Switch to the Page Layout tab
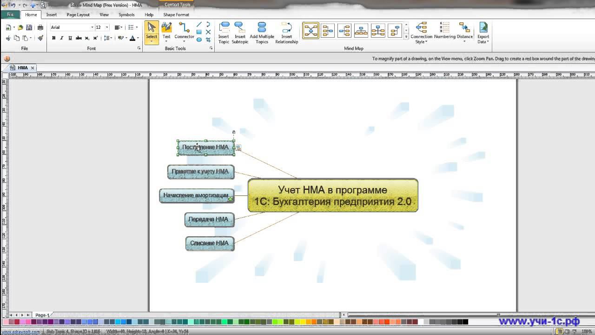The height and width of the screenshot is (335, 595). click(x=78, y=15)
